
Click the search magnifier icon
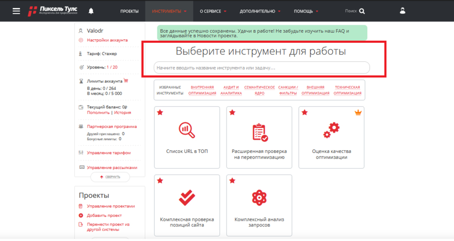coord(362,11)
